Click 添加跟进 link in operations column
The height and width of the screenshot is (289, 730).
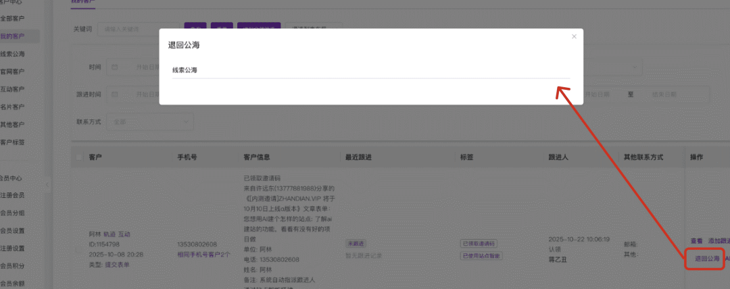718,241
